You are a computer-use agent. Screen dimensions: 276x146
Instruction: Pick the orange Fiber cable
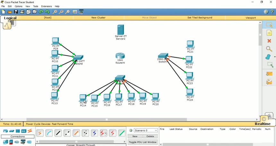pos(76,133)
